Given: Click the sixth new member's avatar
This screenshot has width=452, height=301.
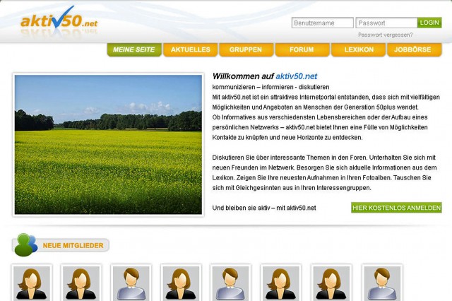Looking at the screenshot, I should point(282,283).
